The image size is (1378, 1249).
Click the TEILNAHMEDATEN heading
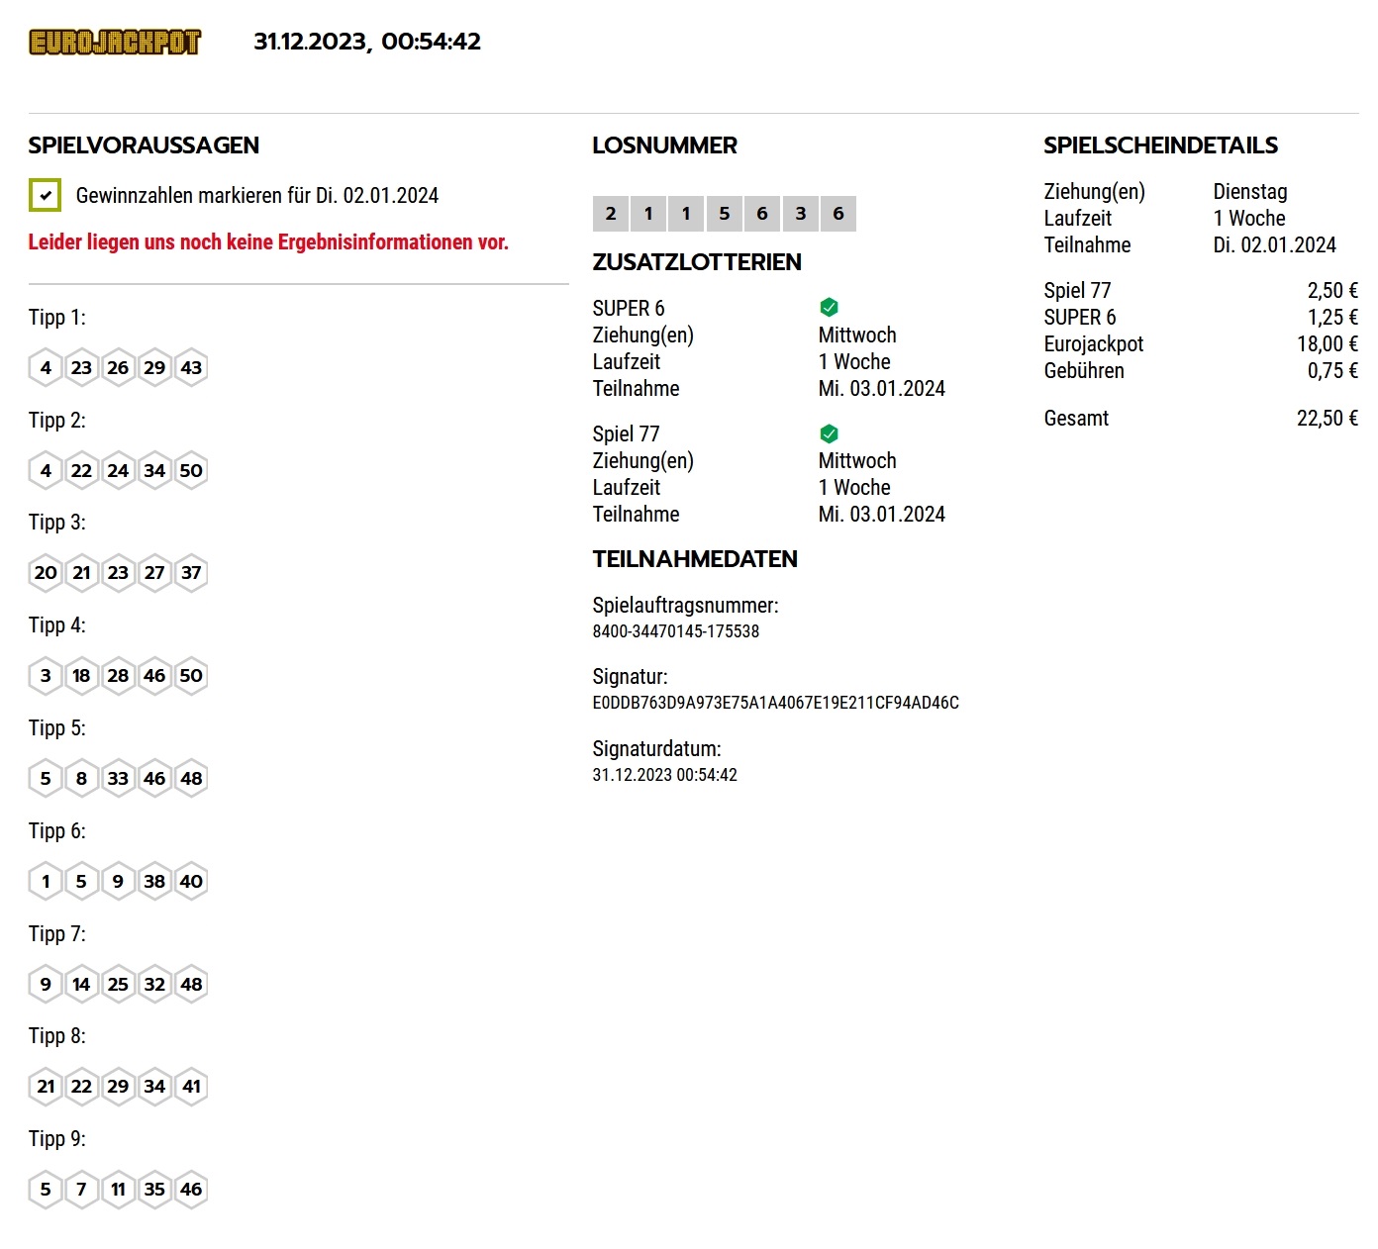coord(695,559)
